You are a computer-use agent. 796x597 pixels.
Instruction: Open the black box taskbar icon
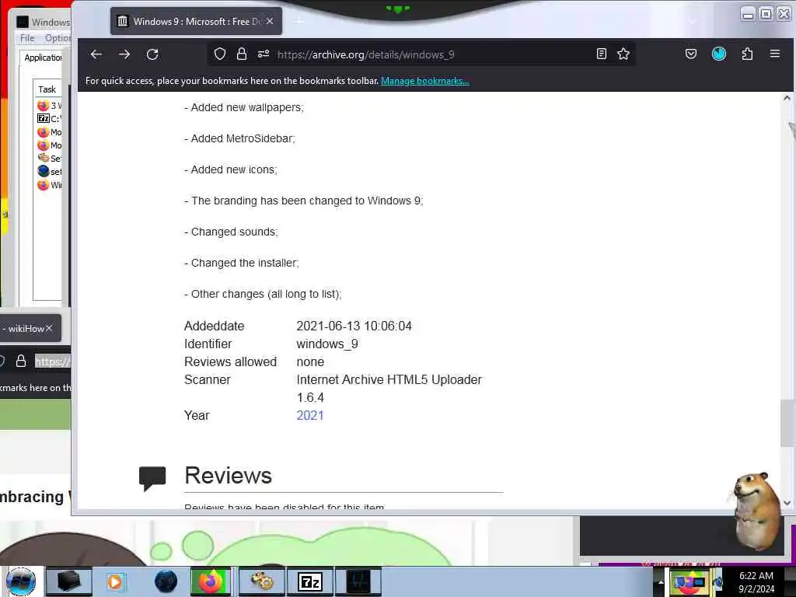click(x=68, y=581)
